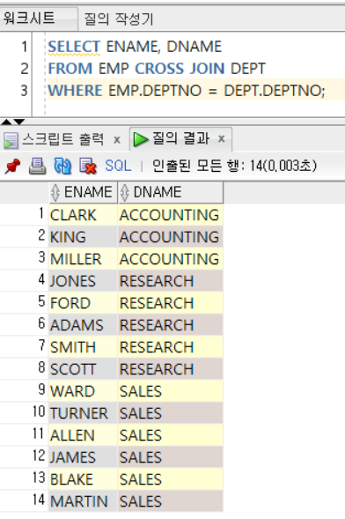Select the BLAKE cell
The height and width of the screenshot is (519, 345).
pyautogui.click(x=83, y=479)
